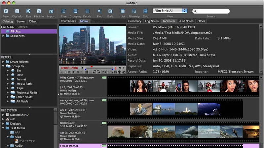Expand the Date group
This screenshot has height=148, width=264.
(8, 75)
